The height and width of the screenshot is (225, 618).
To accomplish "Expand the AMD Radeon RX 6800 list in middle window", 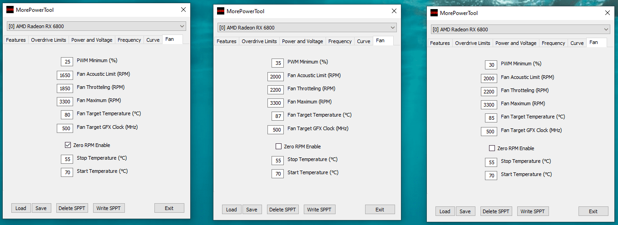I will coord(307,27).
